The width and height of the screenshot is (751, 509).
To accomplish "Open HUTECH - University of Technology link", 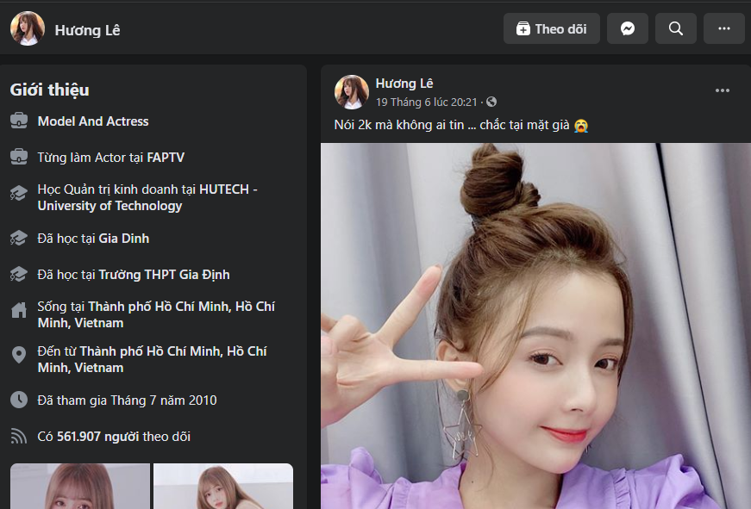I will [147, 198].
